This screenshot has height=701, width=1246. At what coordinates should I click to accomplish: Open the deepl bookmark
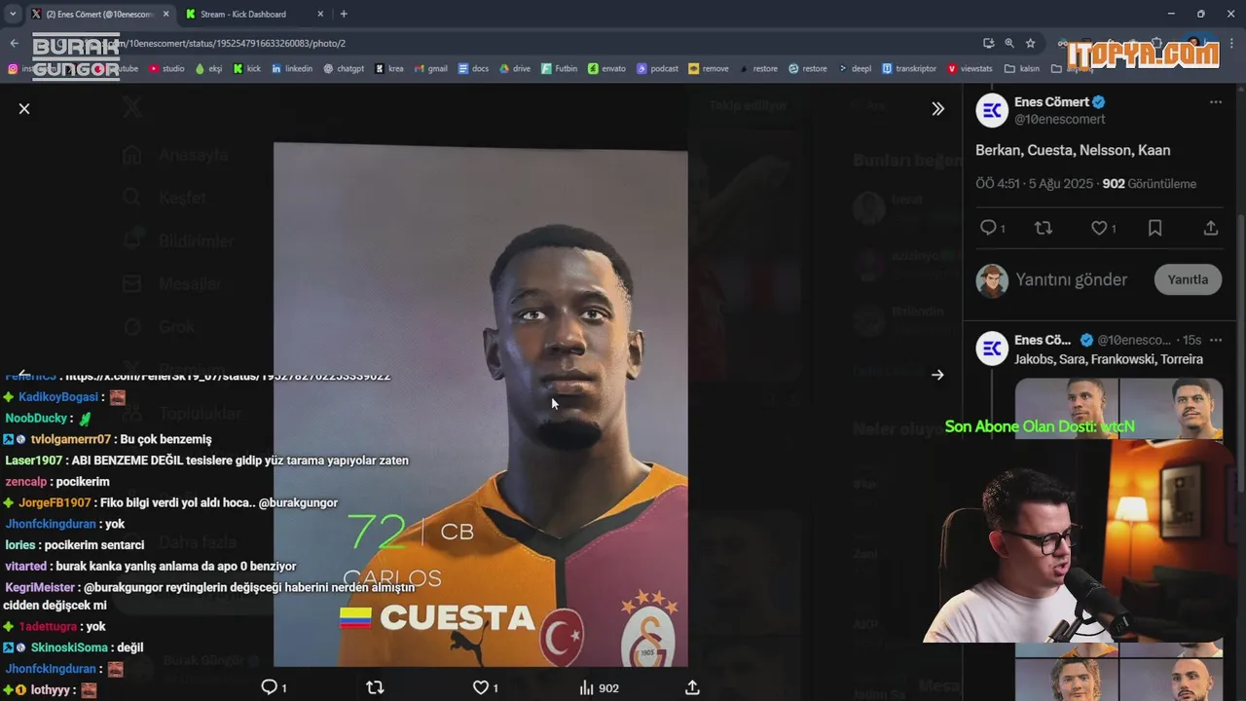(x=856, y=69)
